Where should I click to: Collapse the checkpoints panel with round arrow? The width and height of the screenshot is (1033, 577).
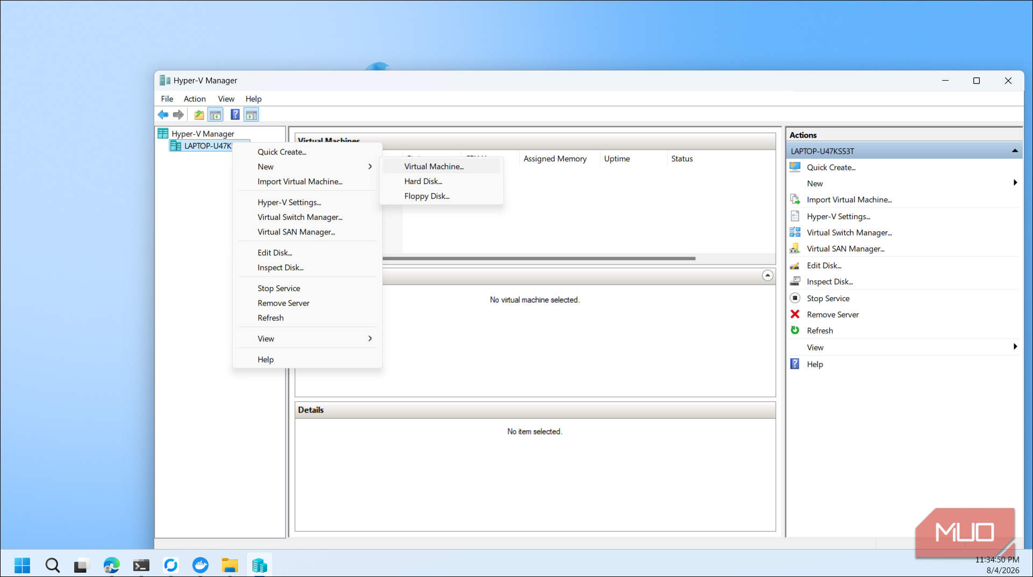click(x=767, y=275)
